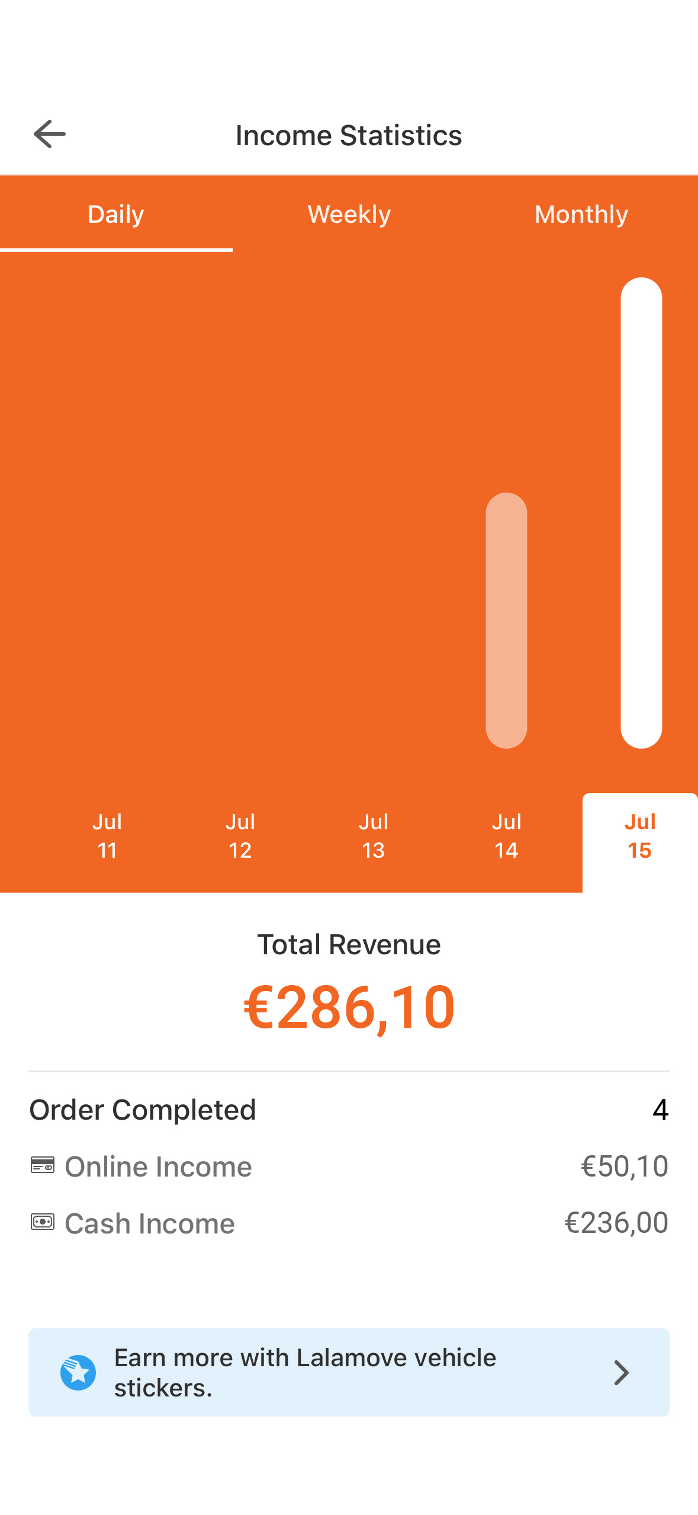
Task: Tap the Cash Income €236,00 amount
Action: click(616, 1223)
